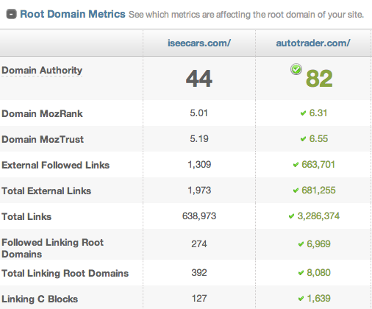Click the section description about root domain metrics
Screen dimensions: 372x309
click(246, 15)
